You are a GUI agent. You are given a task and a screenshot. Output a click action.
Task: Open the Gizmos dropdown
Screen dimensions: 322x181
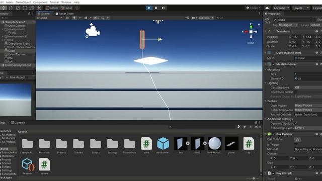[206, 18]
